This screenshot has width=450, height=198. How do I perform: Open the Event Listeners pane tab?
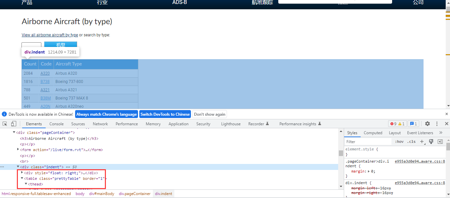(x=420, y=133)
